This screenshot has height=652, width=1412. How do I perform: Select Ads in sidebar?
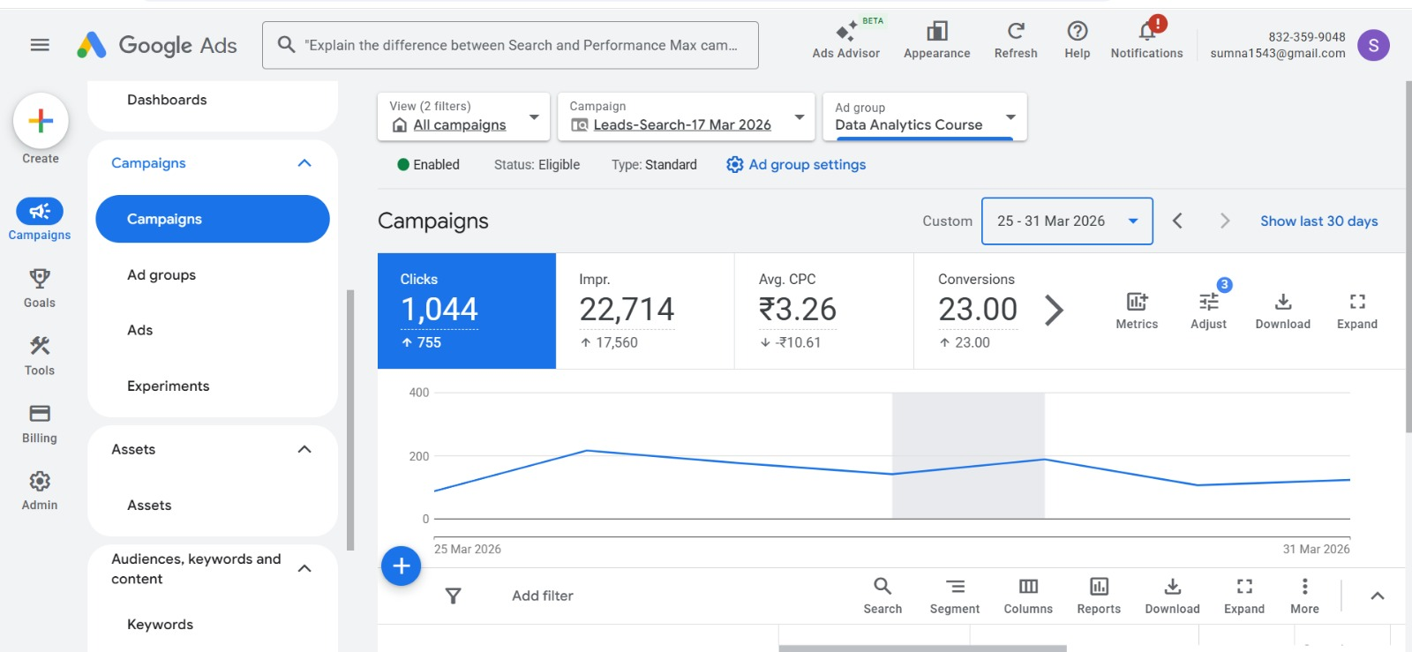coord(140,330)
